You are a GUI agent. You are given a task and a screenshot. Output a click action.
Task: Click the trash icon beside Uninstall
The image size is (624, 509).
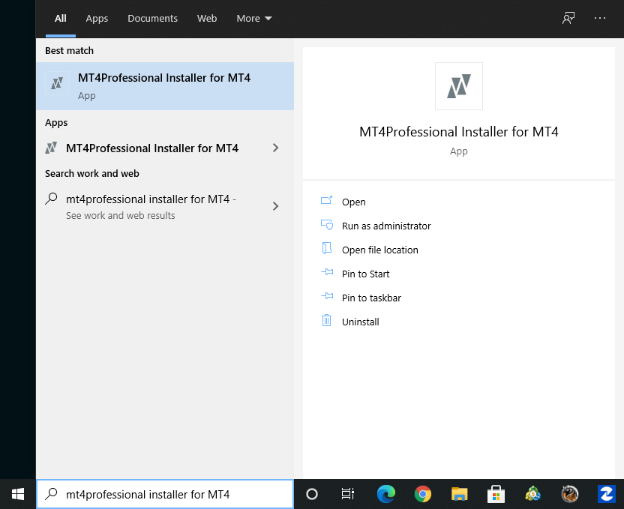327,320
